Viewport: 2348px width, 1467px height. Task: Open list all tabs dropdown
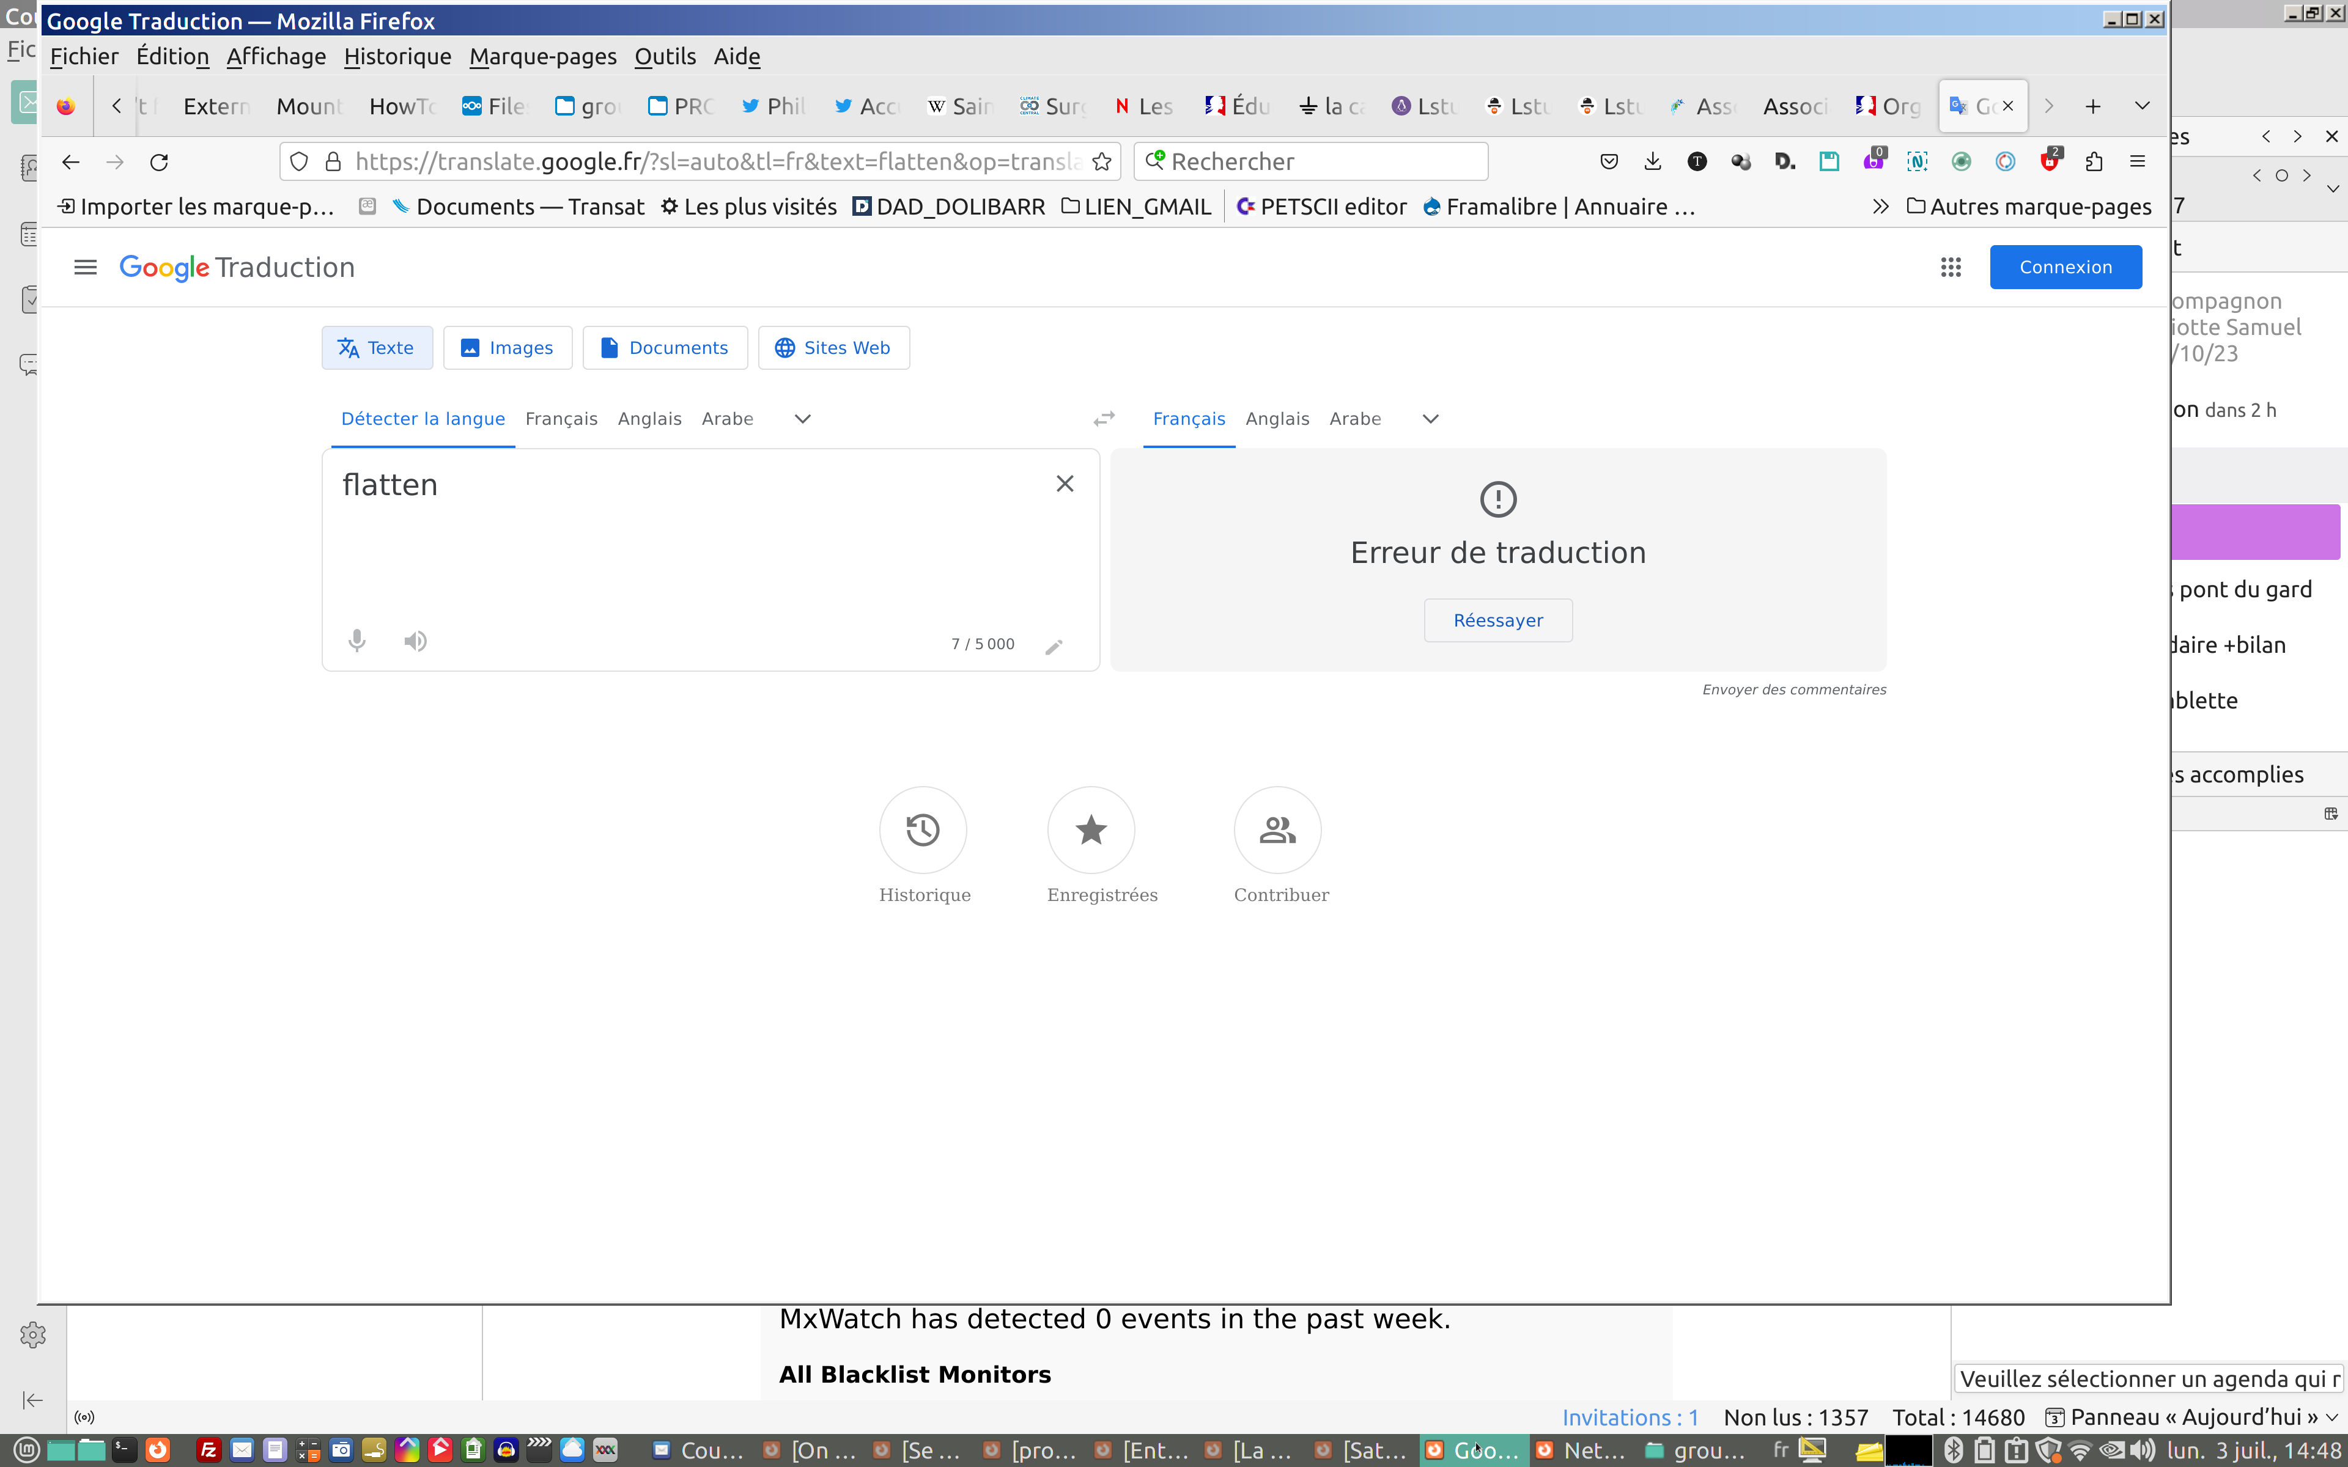pyautogui.click(x=2143, y=106)
